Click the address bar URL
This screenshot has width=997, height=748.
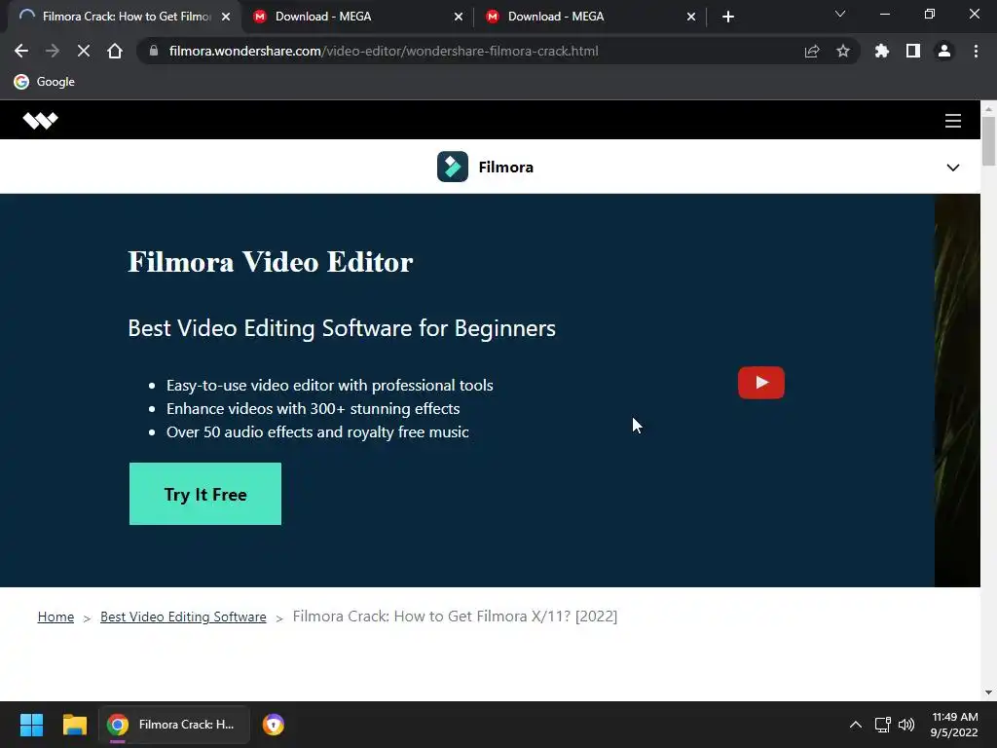(384, 51)
